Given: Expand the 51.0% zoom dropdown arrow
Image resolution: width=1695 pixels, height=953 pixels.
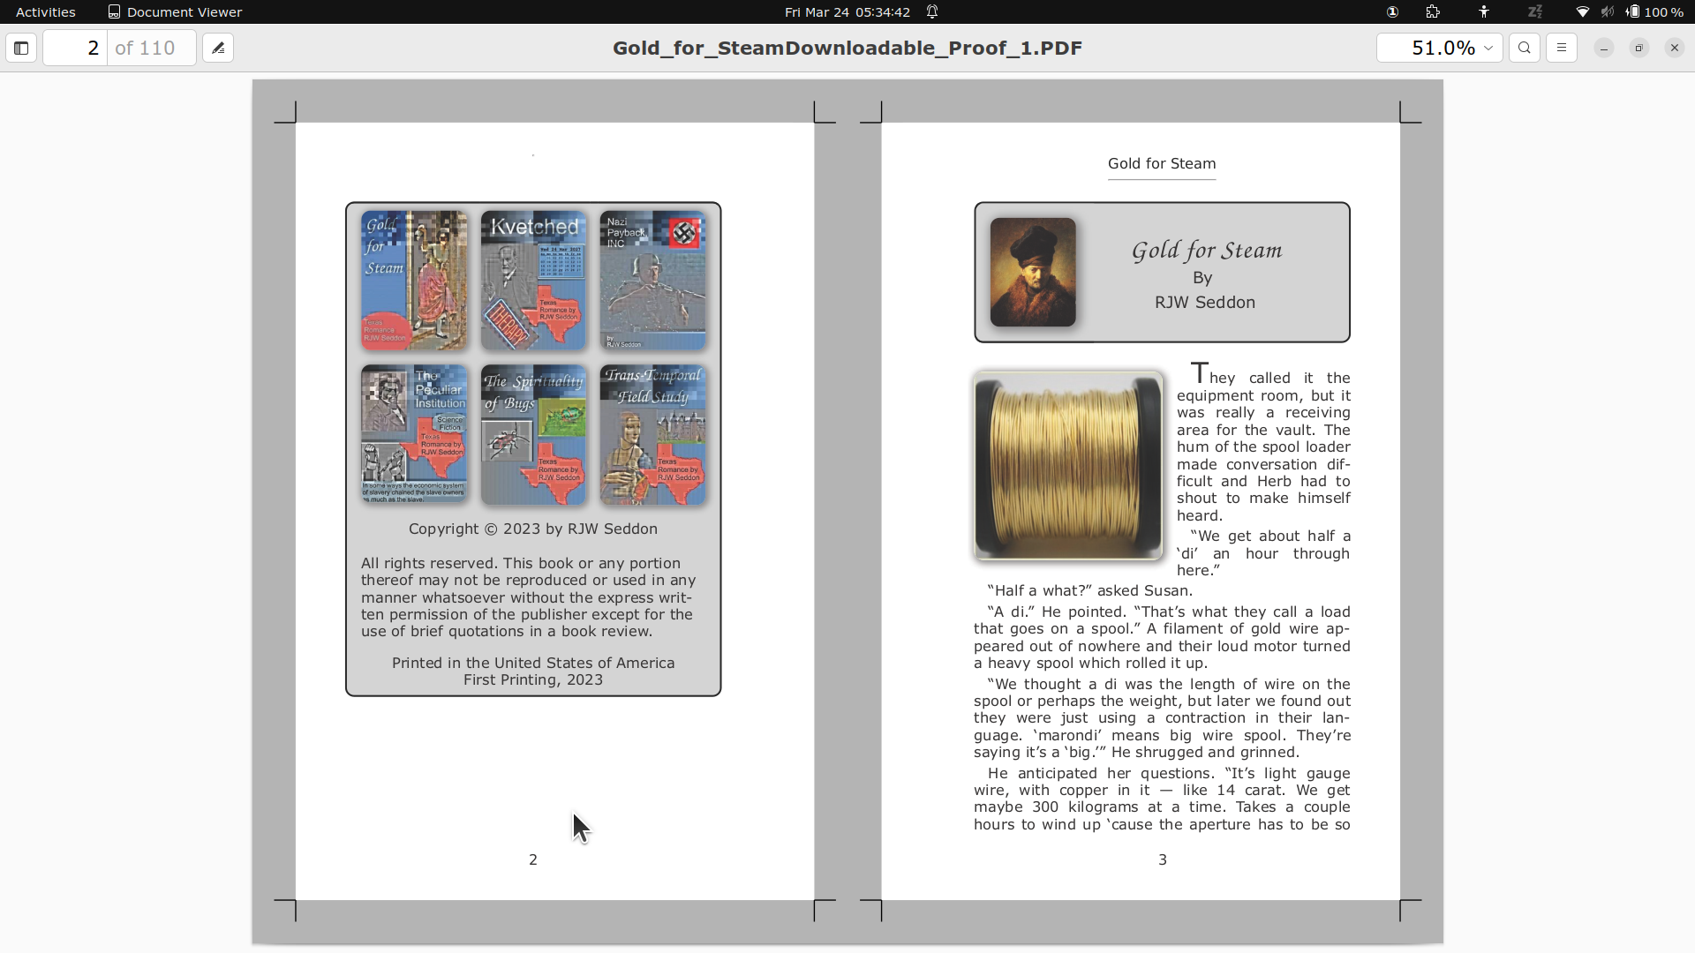Looking at the screenshot, I should [x=1488, y=49].
